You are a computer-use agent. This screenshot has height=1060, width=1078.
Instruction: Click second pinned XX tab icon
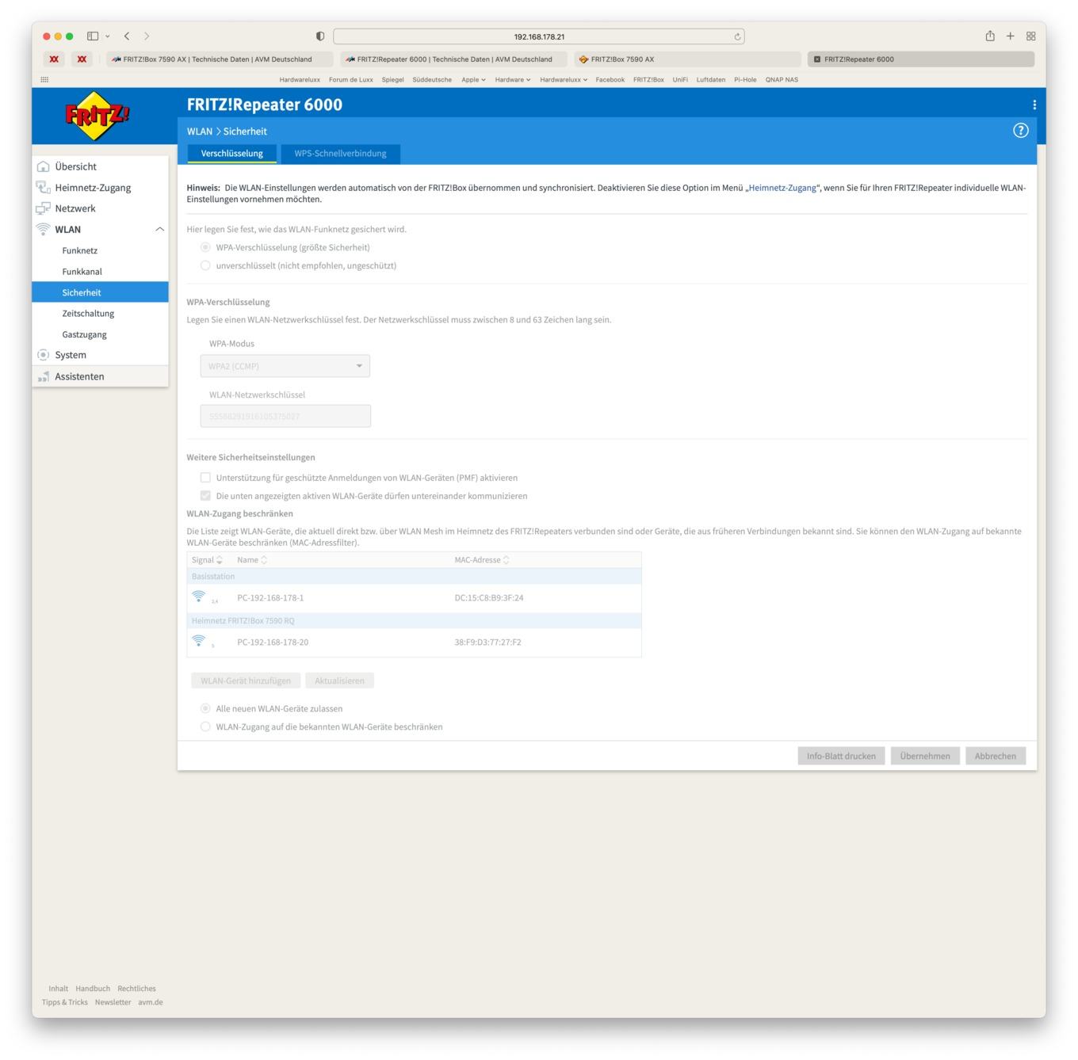[x=82, y=59]
